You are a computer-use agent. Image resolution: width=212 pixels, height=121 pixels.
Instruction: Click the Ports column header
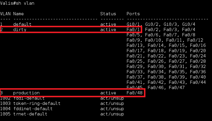tap(133, 14)
